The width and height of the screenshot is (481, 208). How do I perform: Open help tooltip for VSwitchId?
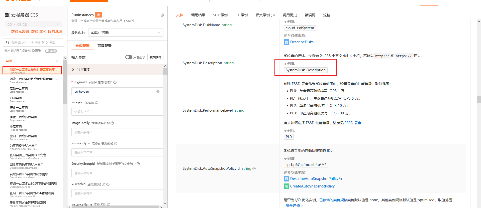pyautogui.click(x=108, y=184)
